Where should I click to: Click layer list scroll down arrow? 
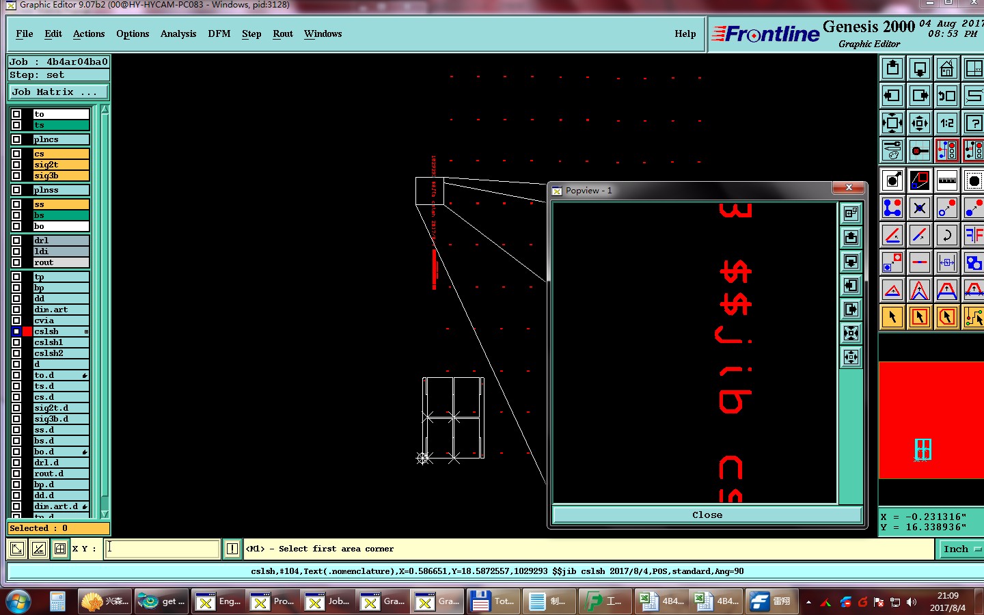tap(105, 514)
